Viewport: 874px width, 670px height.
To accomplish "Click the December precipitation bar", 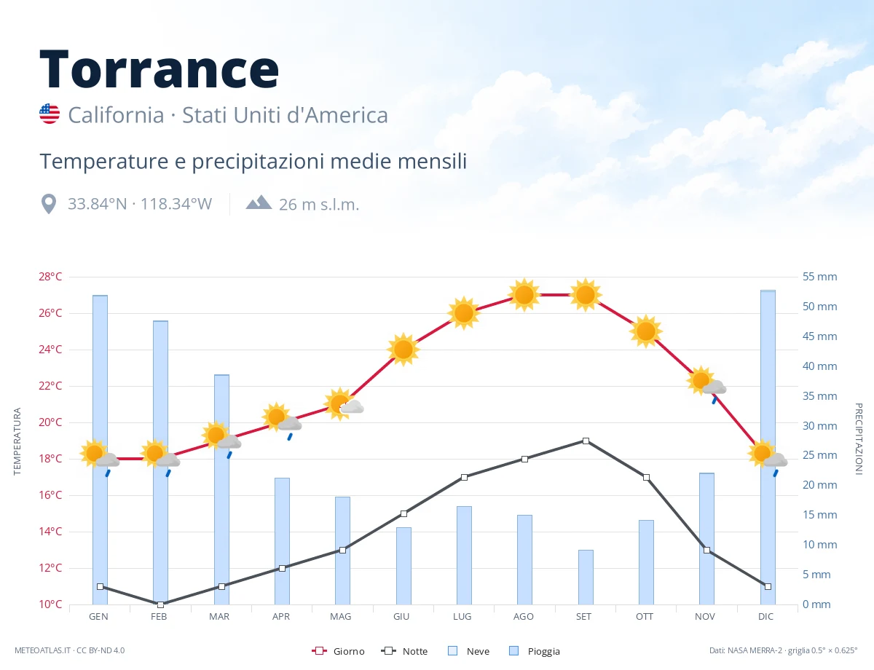I will pos(768,447).
